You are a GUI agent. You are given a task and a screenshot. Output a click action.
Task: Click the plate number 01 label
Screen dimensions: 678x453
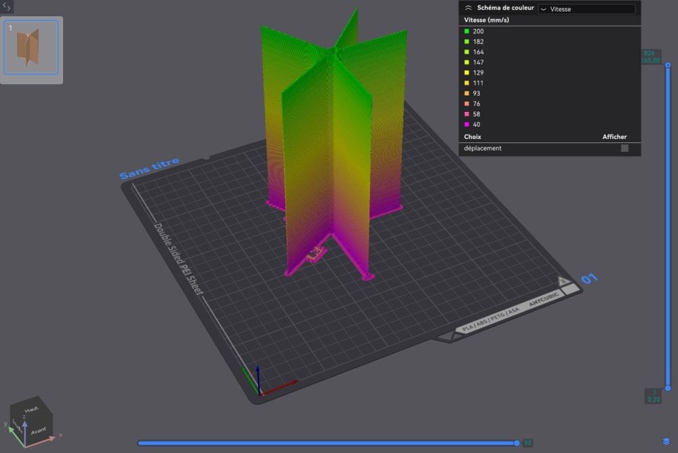(589, 279)
